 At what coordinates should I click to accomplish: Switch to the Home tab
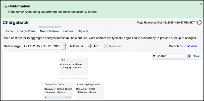coord(9,31)
